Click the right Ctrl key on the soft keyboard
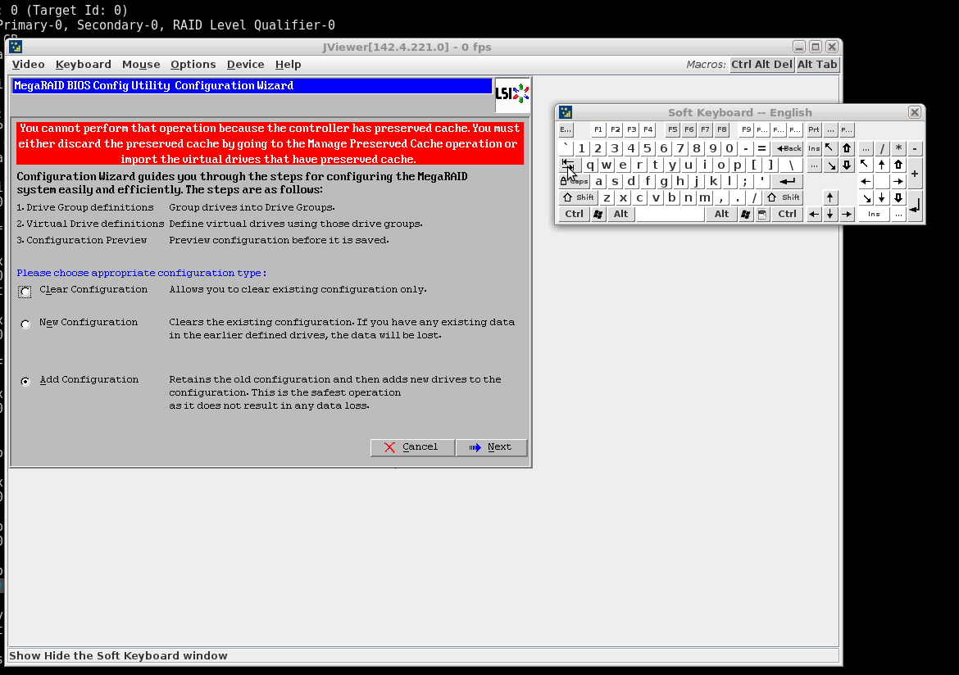The height and width of the screenshot is (675, 959). click(787, 214)
